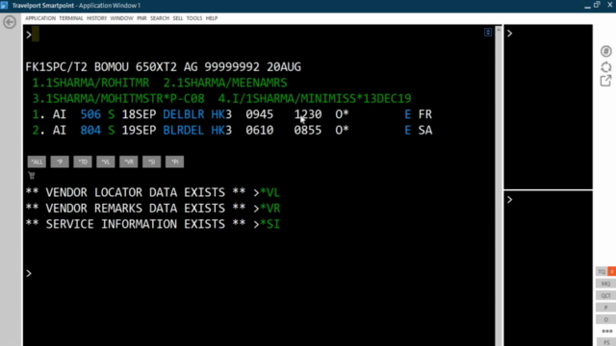
Task: Click the upper right terminal pane
Action: tap(549, 107)
